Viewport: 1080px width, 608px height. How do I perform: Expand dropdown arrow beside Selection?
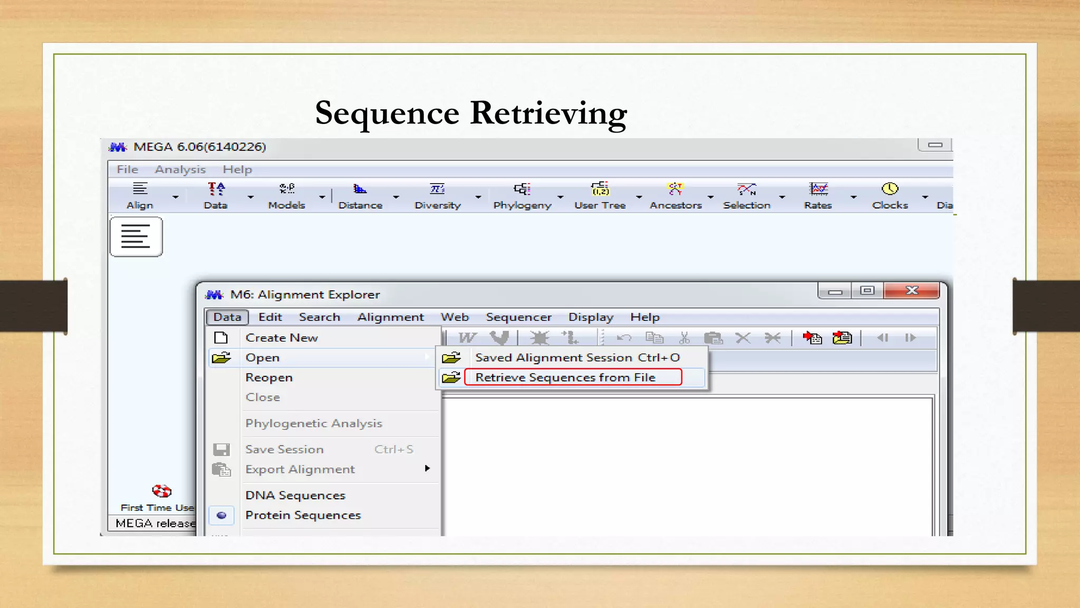tap(782, 197)
